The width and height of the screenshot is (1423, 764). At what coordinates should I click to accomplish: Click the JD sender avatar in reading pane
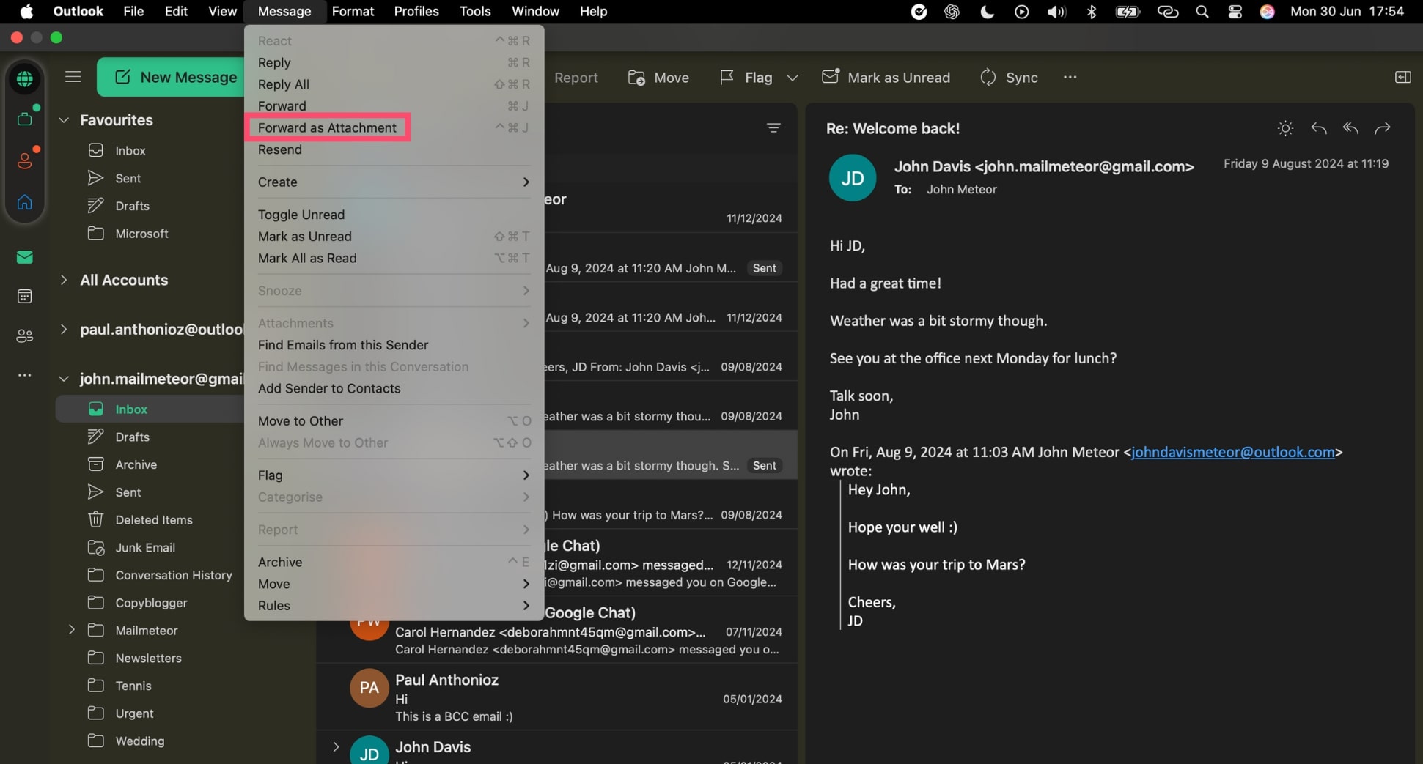coord(852,178)
